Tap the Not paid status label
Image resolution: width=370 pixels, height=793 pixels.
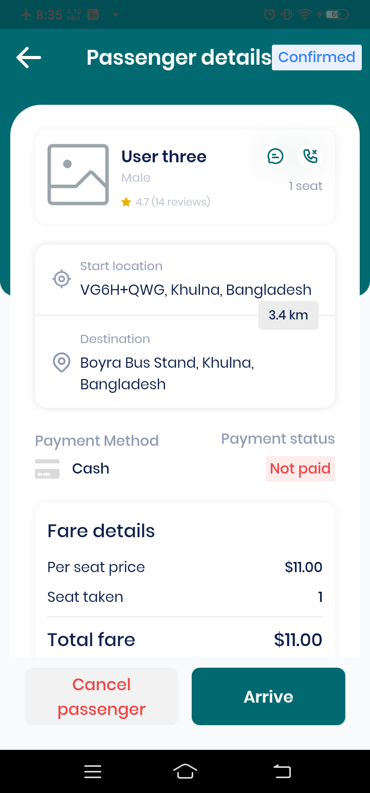[x=300, y=469]
